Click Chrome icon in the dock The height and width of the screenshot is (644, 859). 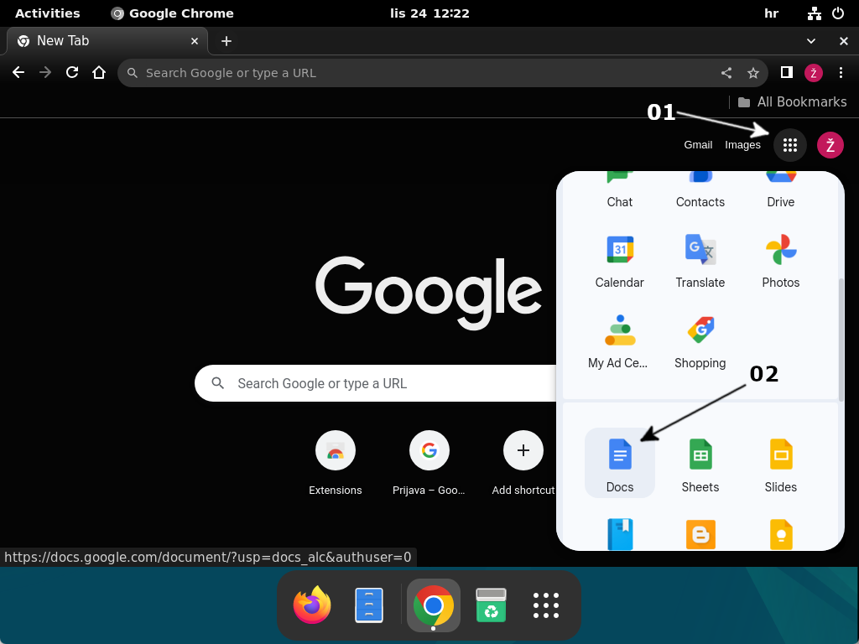434,605
